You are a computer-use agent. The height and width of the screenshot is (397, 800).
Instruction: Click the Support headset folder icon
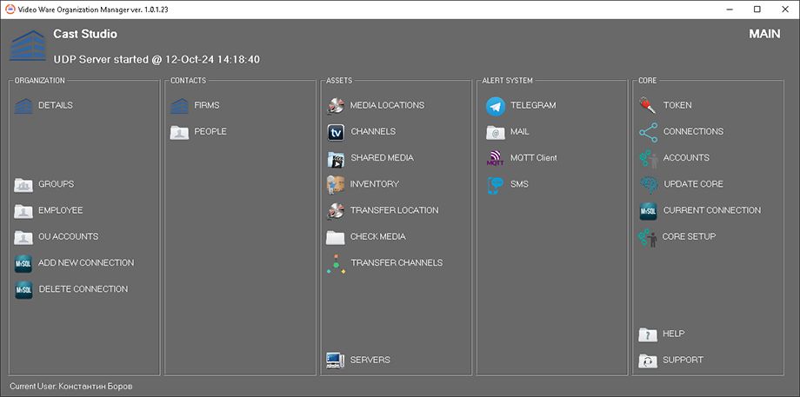click(648, 361)
